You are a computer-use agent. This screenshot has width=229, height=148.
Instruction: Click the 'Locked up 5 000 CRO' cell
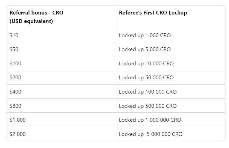coord(145,49)
